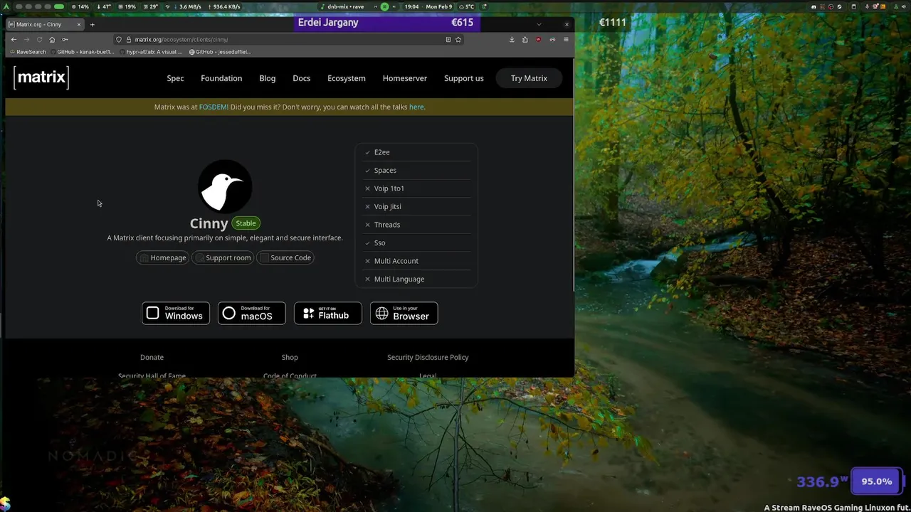Click Donate footer link
Screen dimensions: 911x512
pyautogui.click(x=152, y=357)
